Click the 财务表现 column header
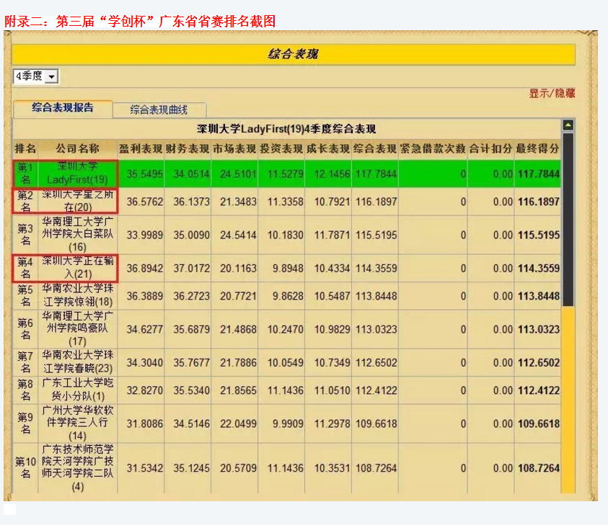The height and width of the screenshot is (525, 608). tap(188, 148)
